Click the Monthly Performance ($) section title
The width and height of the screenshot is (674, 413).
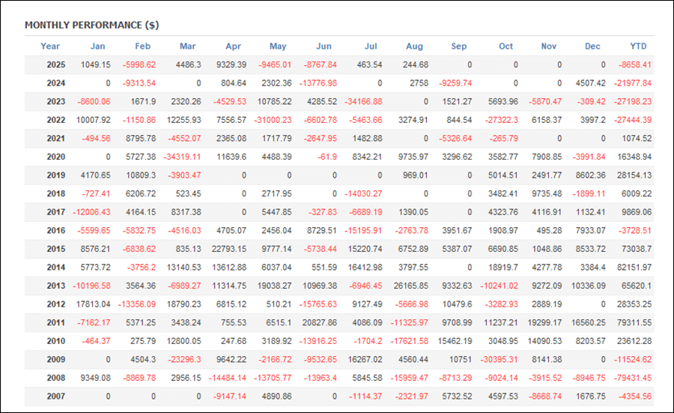tap(91, 25)
